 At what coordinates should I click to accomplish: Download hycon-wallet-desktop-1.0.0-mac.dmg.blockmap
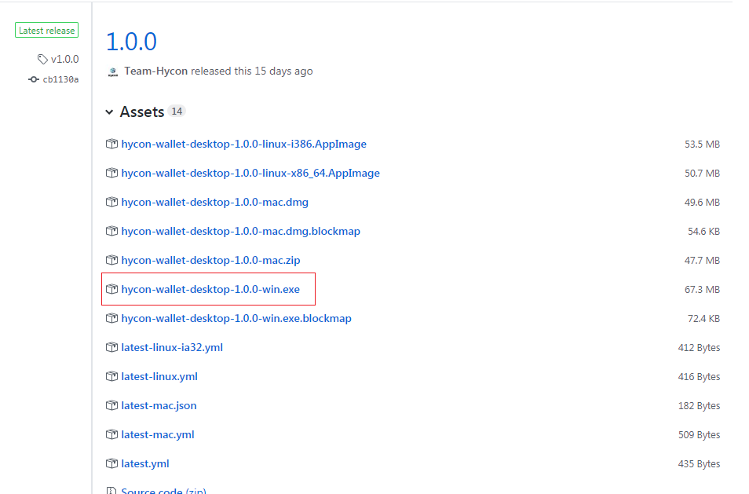240,232
